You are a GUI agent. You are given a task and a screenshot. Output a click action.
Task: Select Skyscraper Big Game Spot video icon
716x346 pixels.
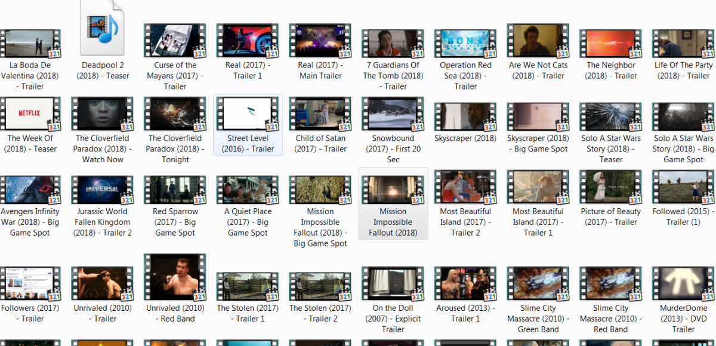[x=539, y=118]
